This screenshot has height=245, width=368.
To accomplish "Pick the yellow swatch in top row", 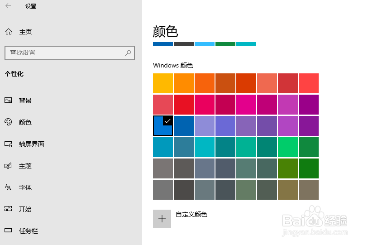I will 163,83.
